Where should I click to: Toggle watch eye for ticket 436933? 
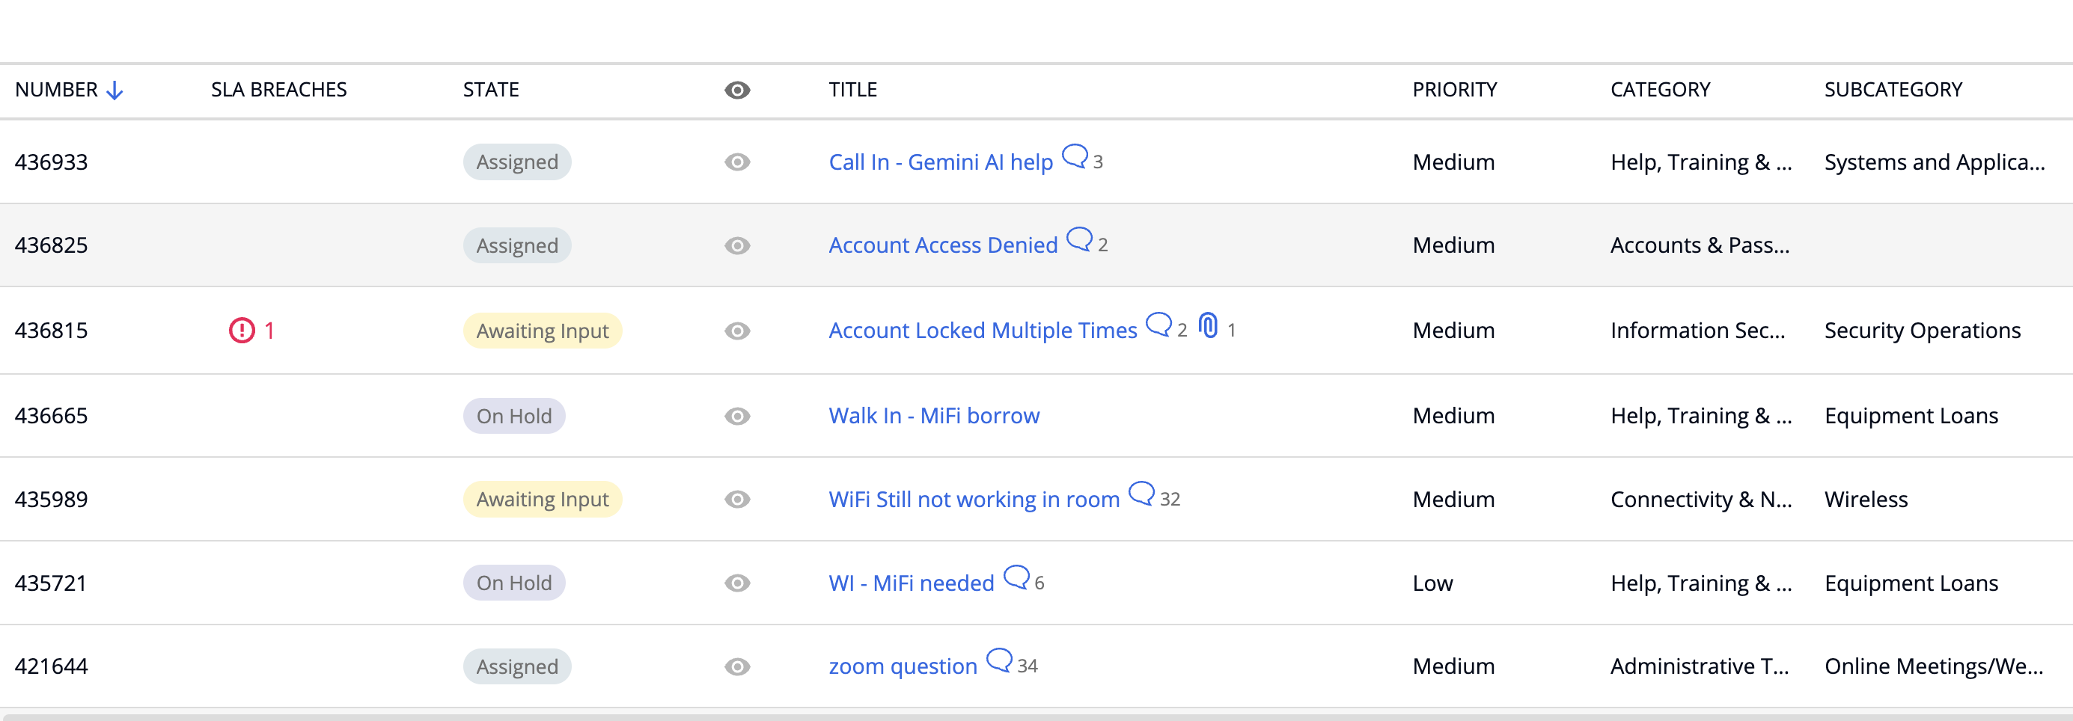pos(736,162)
